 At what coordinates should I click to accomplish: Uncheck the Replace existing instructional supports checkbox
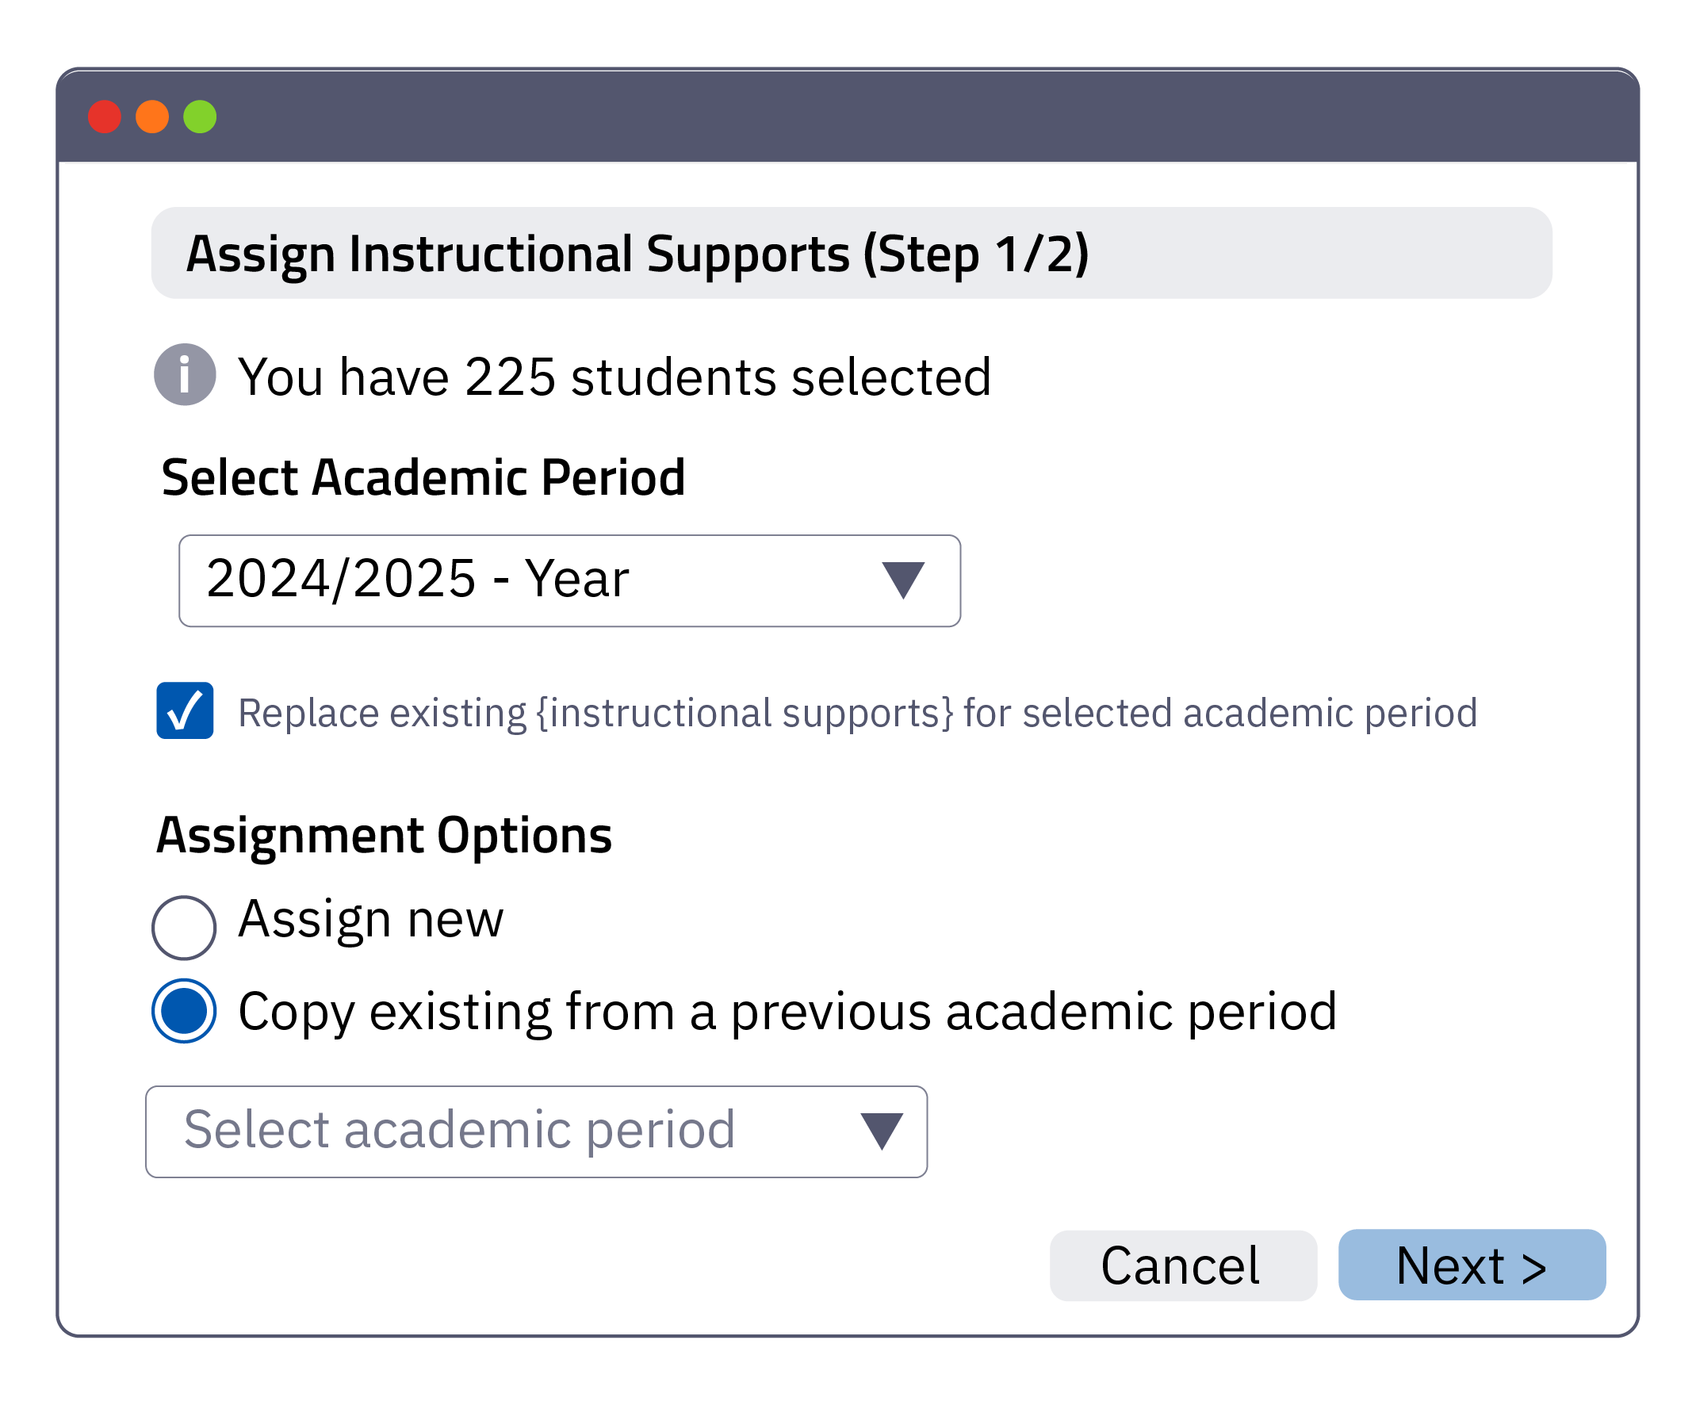185,710
